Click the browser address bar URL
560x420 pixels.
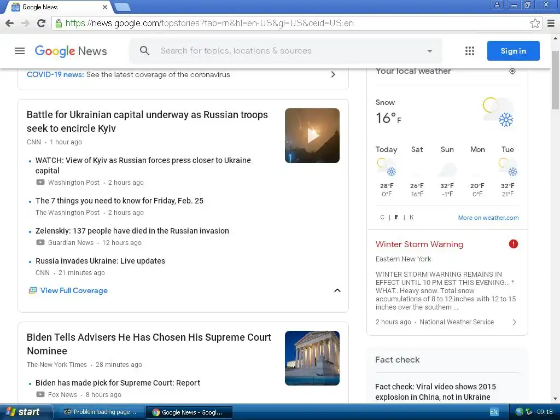point(209,23)
